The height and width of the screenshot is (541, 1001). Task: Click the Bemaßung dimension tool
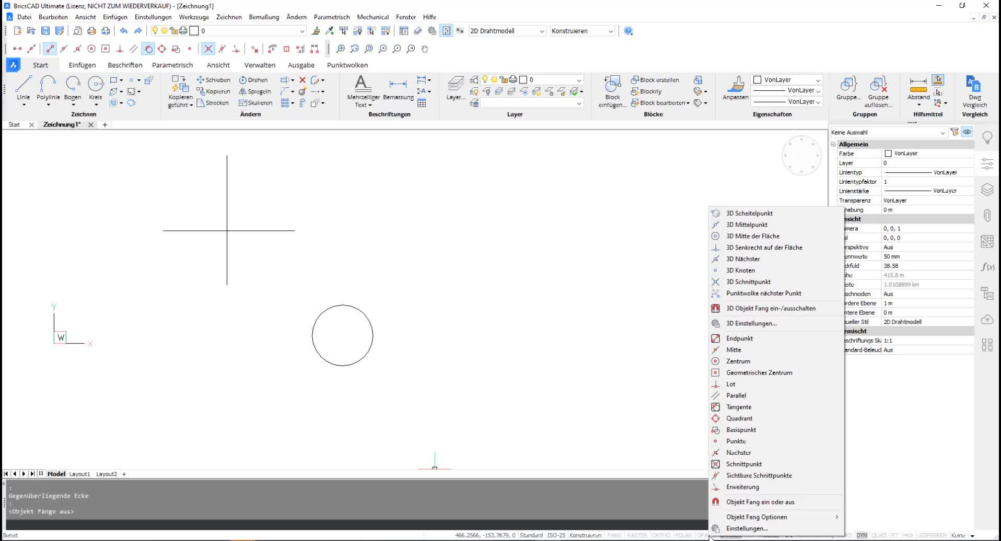[398, 89]
